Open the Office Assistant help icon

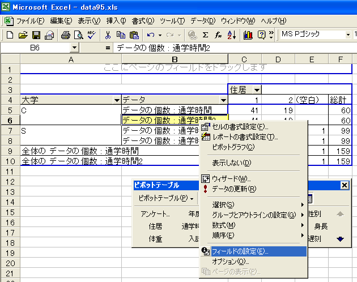point(261,35)
